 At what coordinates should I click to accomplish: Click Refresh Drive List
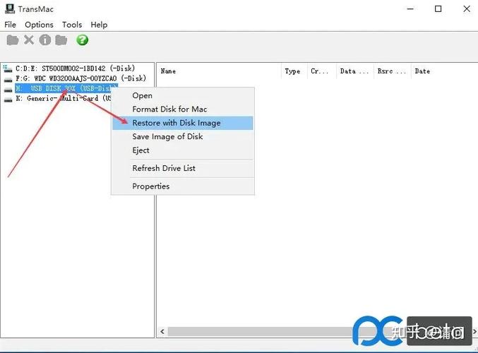pos(164,168)
